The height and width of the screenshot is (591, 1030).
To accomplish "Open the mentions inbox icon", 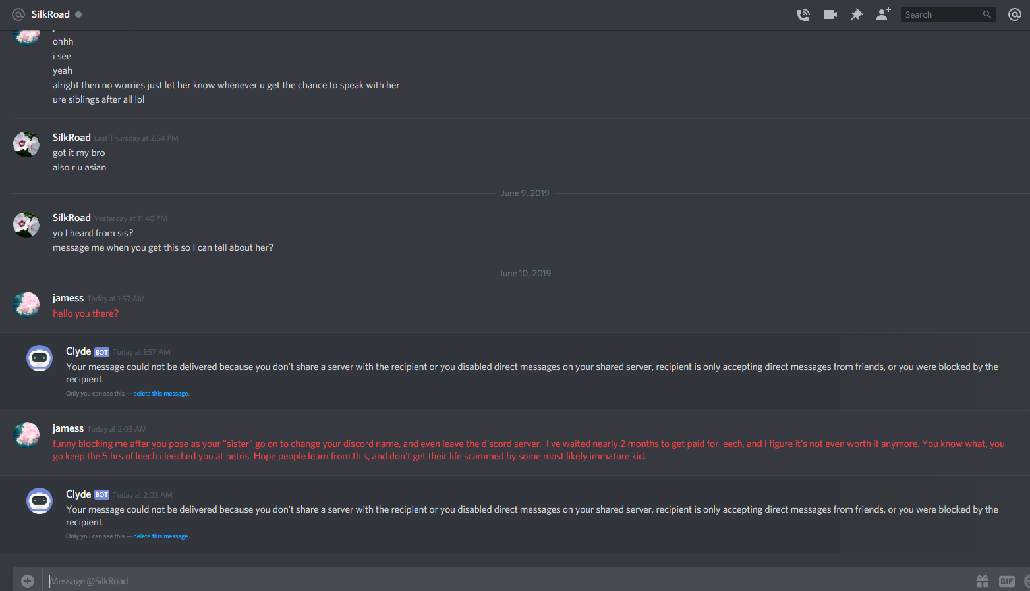I will tap(1015, 14).
